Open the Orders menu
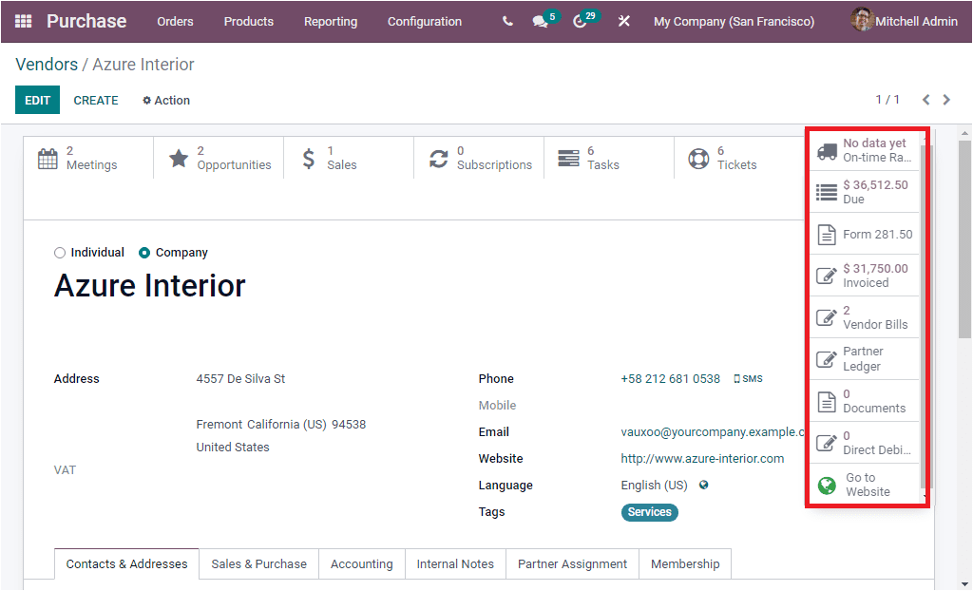The width and height of the screenshot is (973, 591). pos(175,21)
